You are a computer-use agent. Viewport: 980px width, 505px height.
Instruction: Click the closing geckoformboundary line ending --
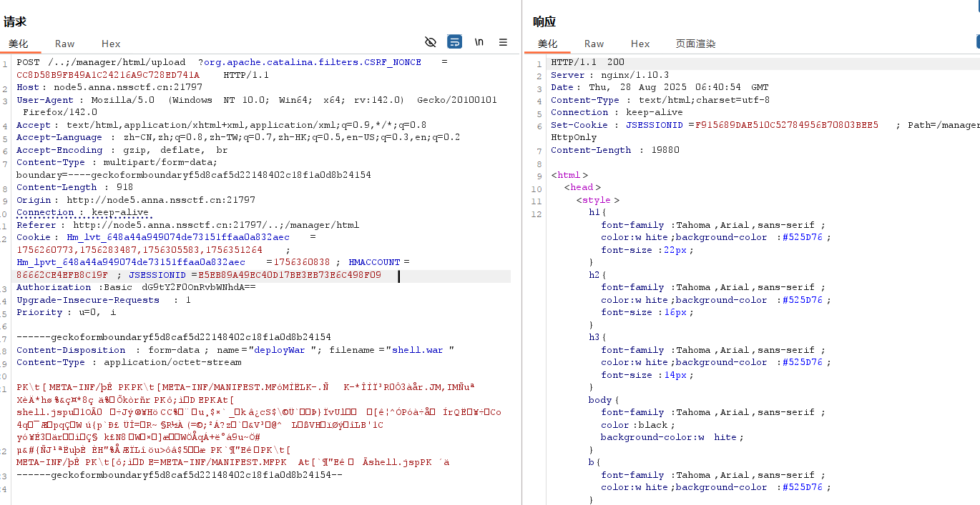(x=180, y=474)
